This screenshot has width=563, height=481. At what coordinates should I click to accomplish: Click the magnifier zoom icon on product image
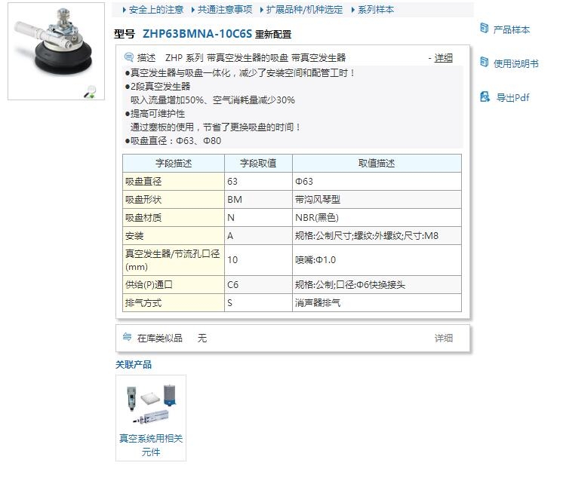(x=90, y=92)
